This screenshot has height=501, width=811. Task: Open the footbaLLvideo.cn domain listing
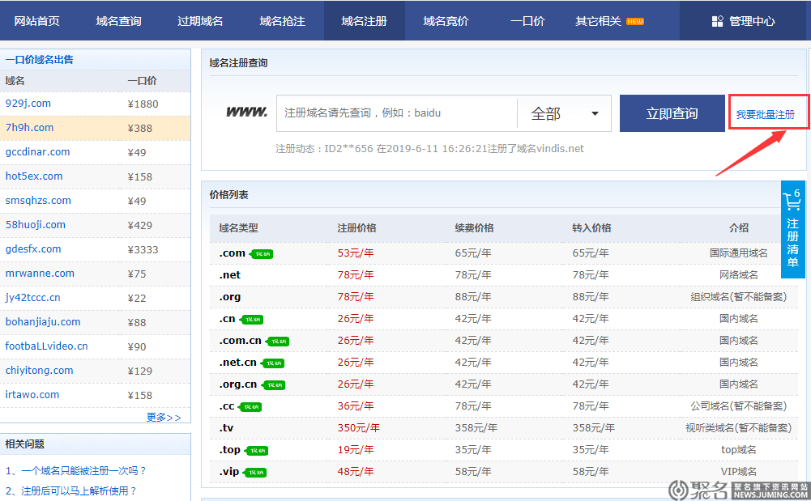pos(46,346)
